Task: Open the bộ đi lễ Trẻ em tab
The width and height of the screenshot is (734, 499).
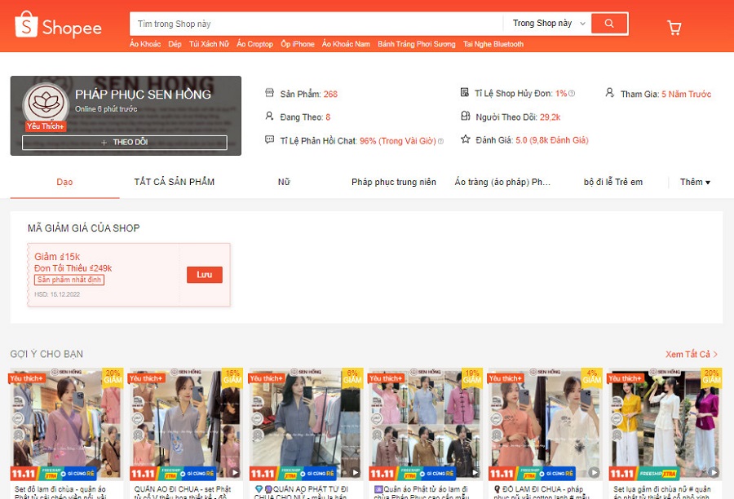Action: [612, 182]
